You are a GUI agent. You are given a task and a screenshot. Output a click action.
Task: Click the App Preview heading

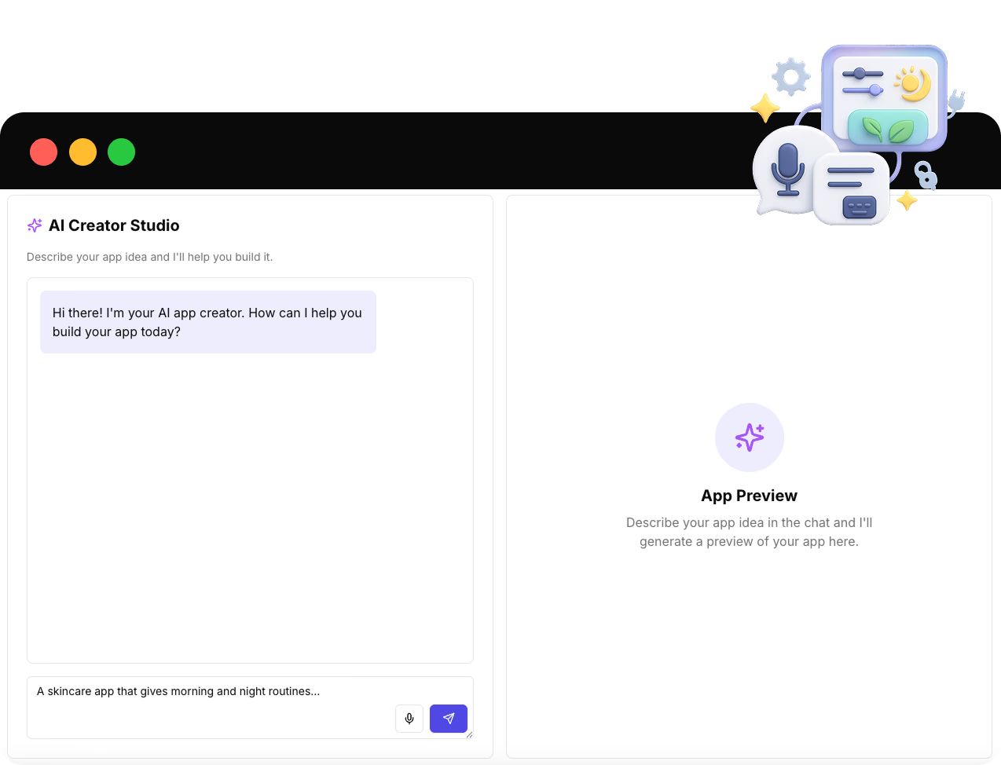click(749, 496)
